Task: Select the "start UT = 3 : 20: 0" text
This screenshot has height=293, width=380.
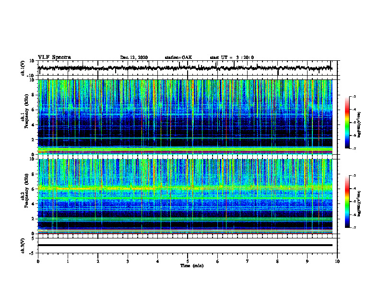Action: tap(232, 57)
